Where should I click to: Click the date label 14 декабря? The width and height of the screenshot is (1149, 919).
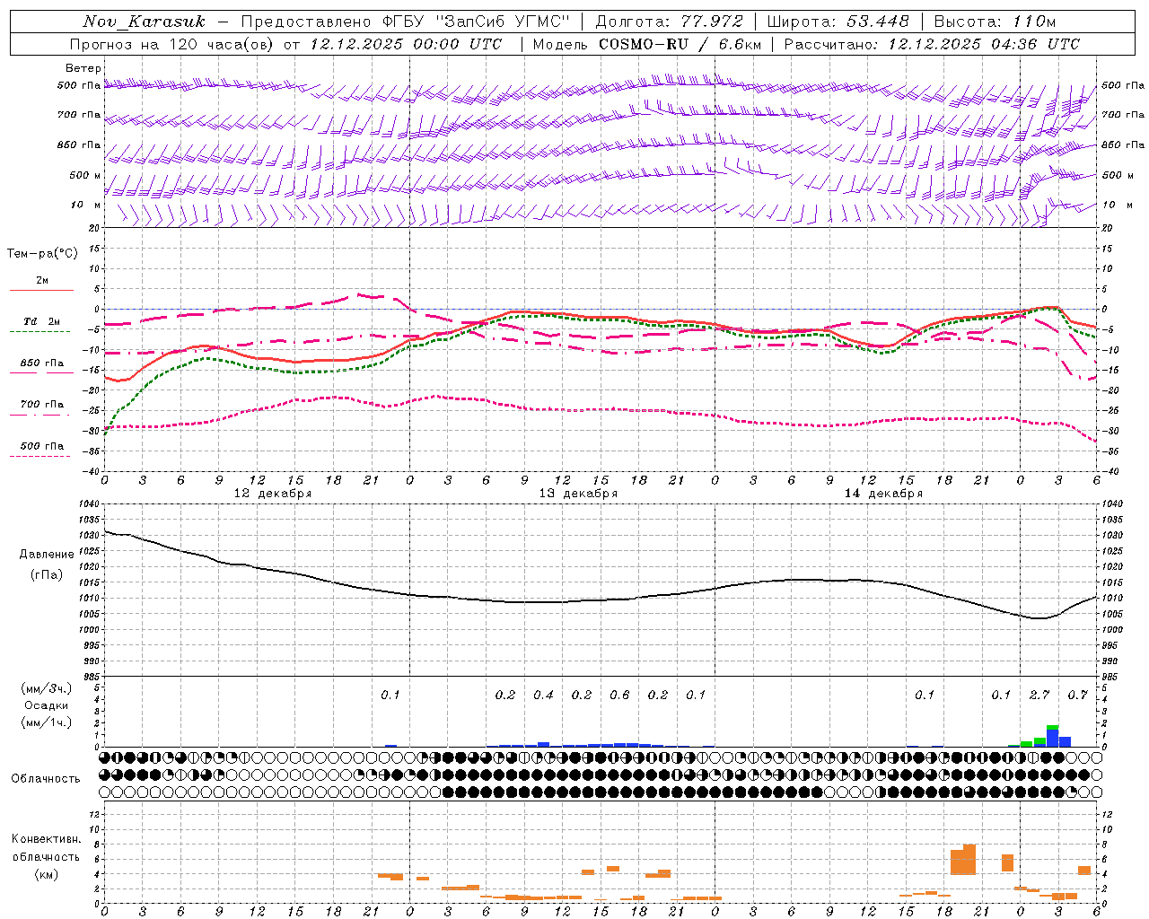click(883, 494)
